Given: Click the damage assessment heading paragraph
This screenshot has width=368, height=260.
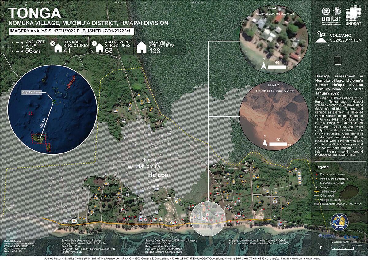Looking at the screenshot, I should pyautogui.click(x=339, y=84).
